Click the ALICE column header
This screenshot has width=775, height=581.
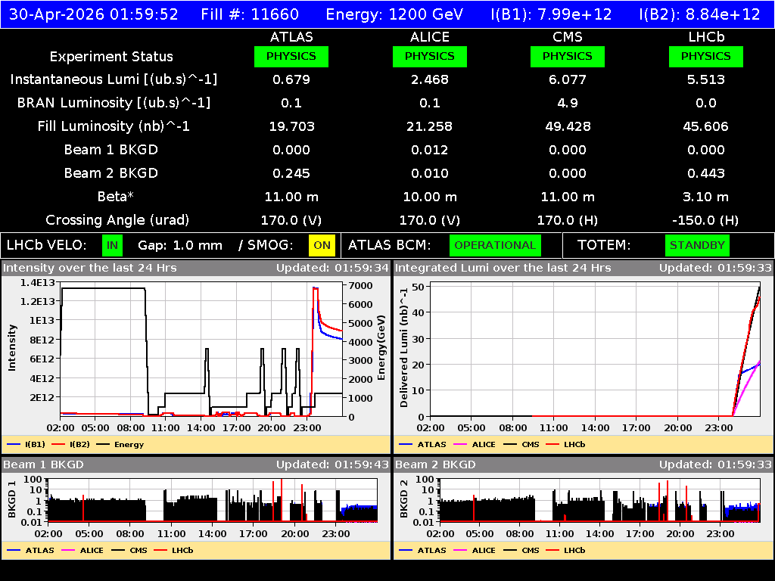click(430, 37)
